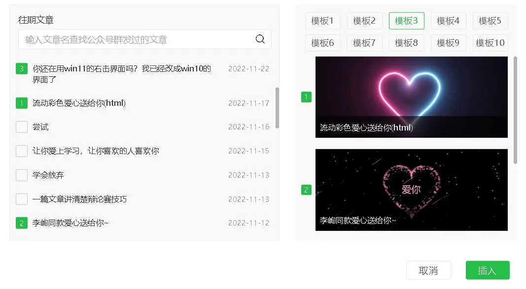The image size is (526, 289).
Task: Check 让你爱上学习，让你喜欢的人喜欢你 article
Action: click(22, 151)
